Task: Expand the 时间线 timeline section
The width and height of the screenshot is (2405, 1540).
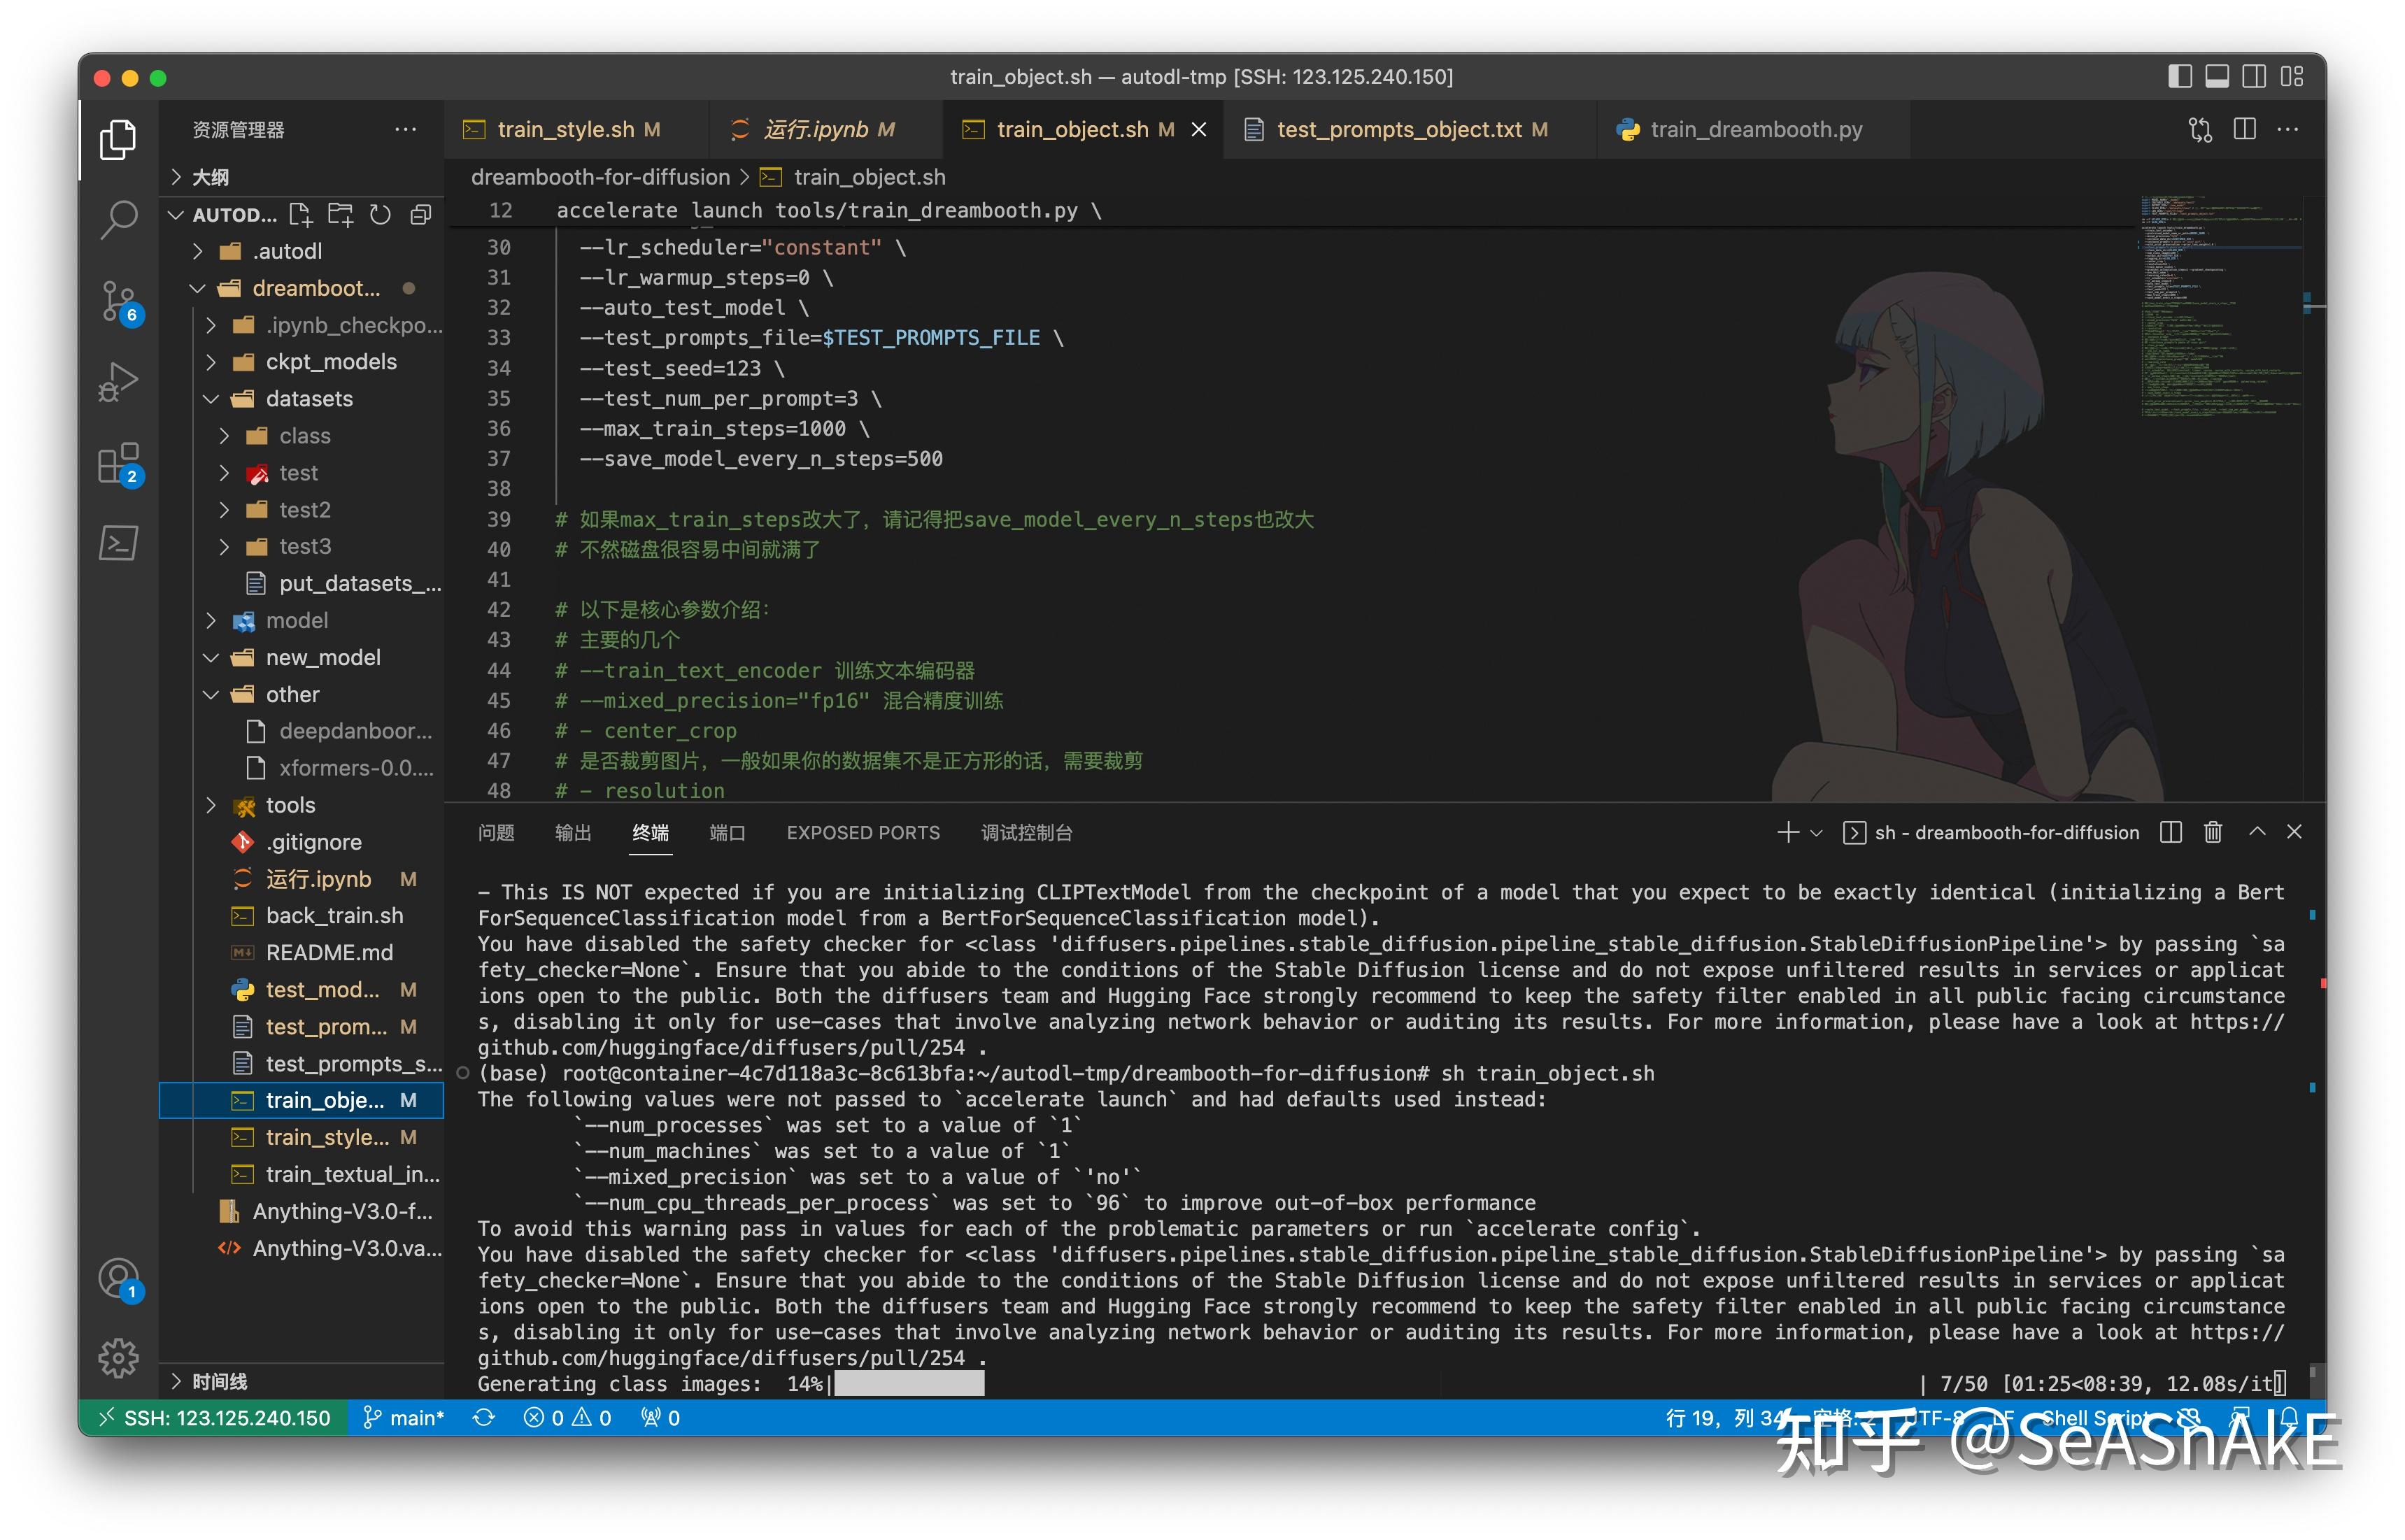Action: click(x=219, y=1381)
